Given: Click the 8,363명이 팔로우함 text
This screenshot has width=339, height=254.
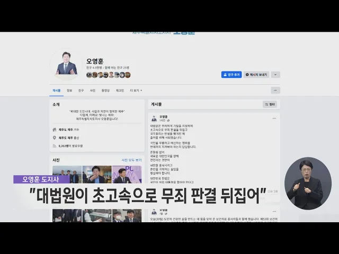Looking at the screenshot, I should pyautogui.click(x=70, y=146).
